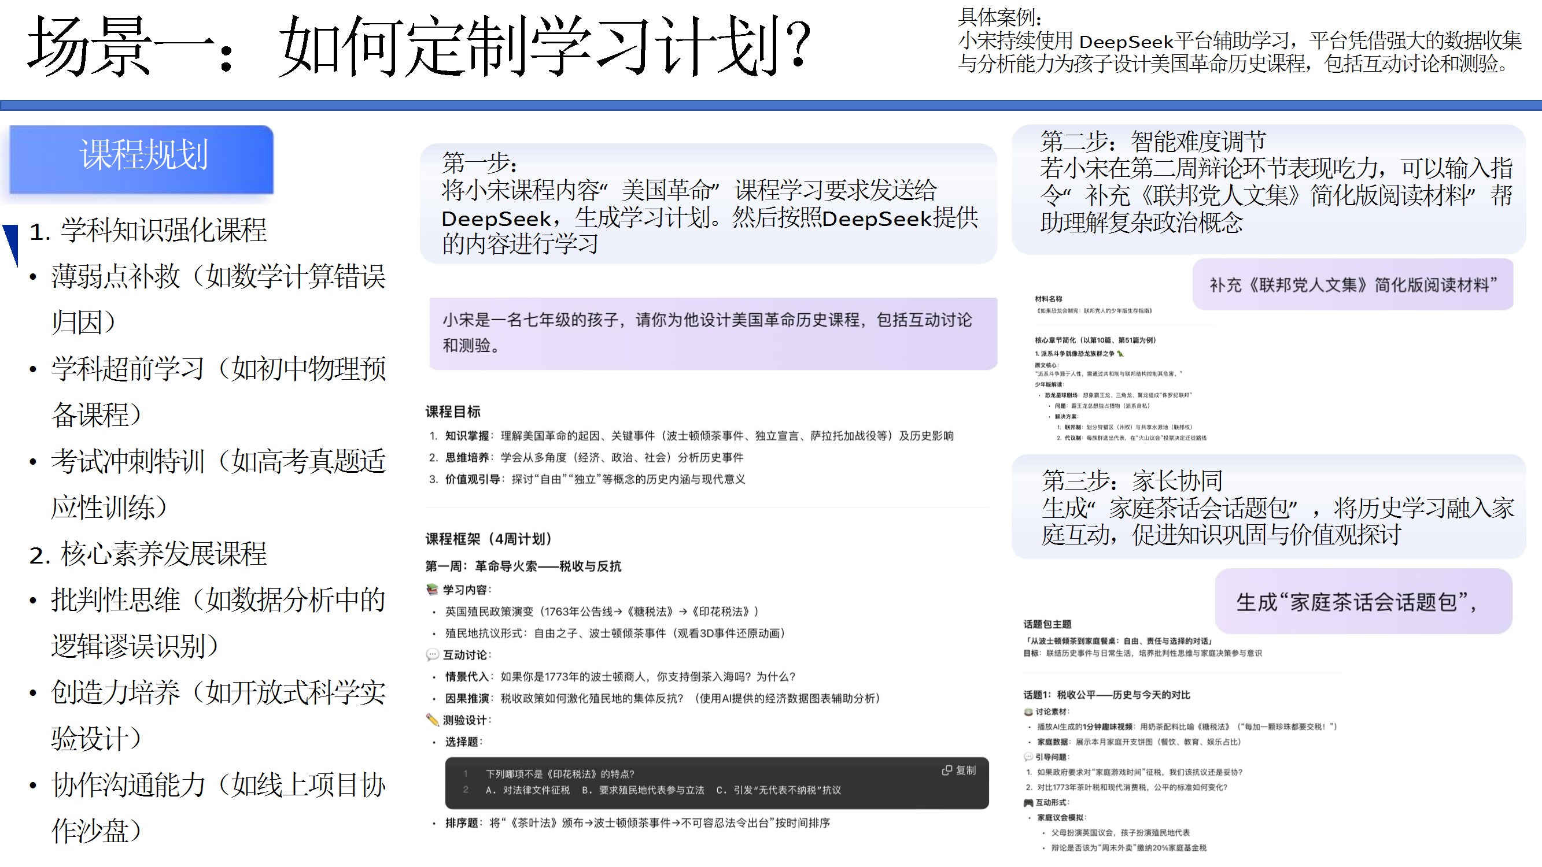The height and width of the screenshot is (867, 1542).
Task: Click the books emoji beside 学习内容
Action: pyautogui.click(x=432, y=590)
